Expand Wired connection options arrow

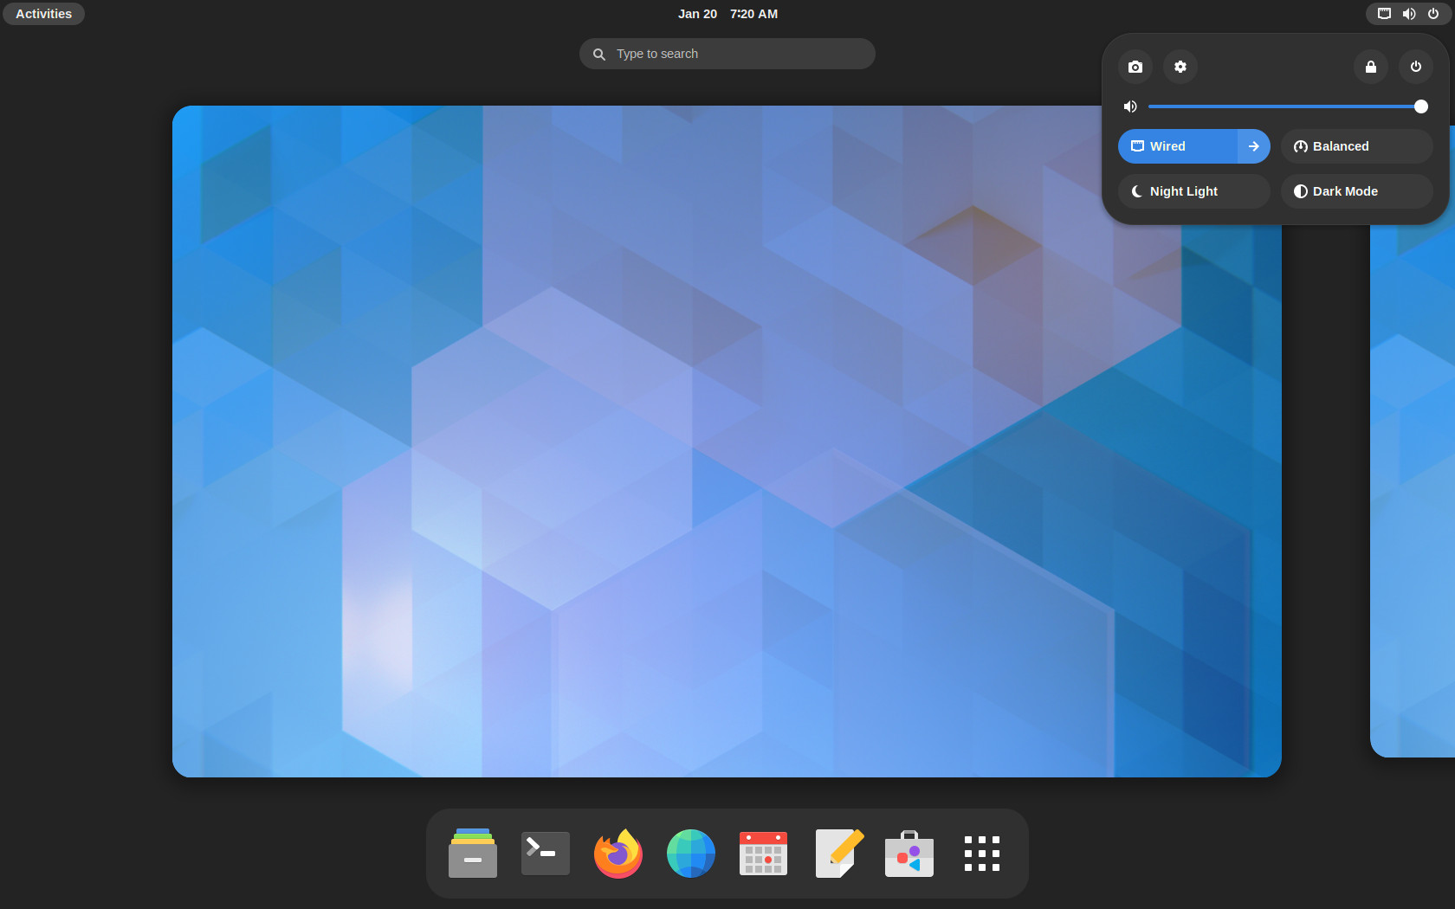(1254, 146)
